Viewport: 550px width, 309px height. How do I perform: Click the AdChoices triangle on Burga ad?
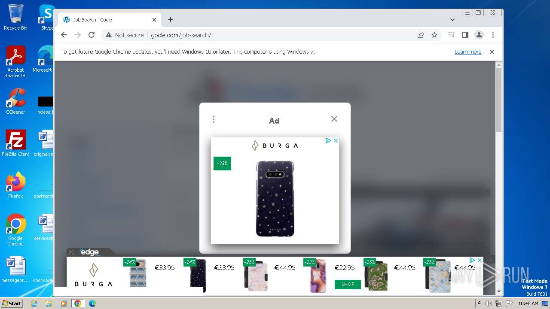tap(328, 140)
